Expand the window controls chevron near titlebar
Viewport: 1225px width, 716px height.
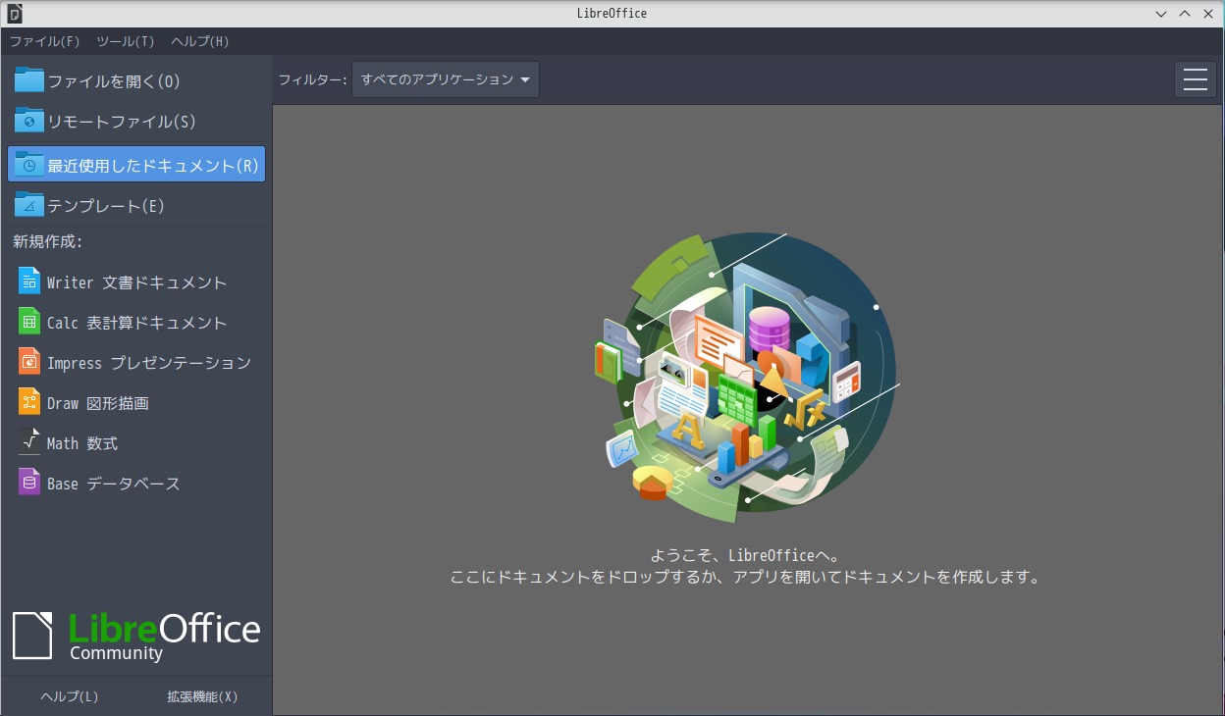(x=1161, y=13)
